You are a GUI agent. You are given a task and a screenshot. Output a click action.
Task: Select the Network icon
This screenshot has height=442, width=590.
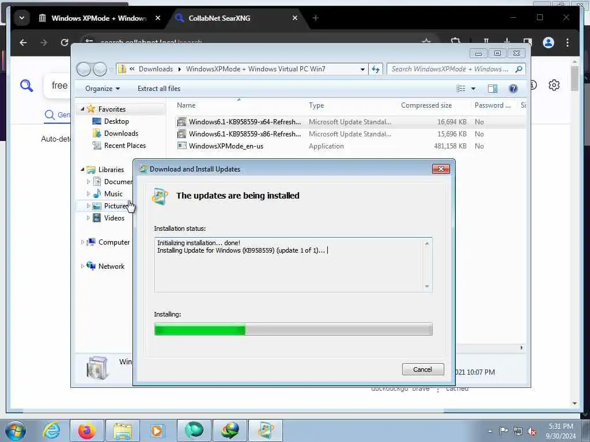click(91, 266)
